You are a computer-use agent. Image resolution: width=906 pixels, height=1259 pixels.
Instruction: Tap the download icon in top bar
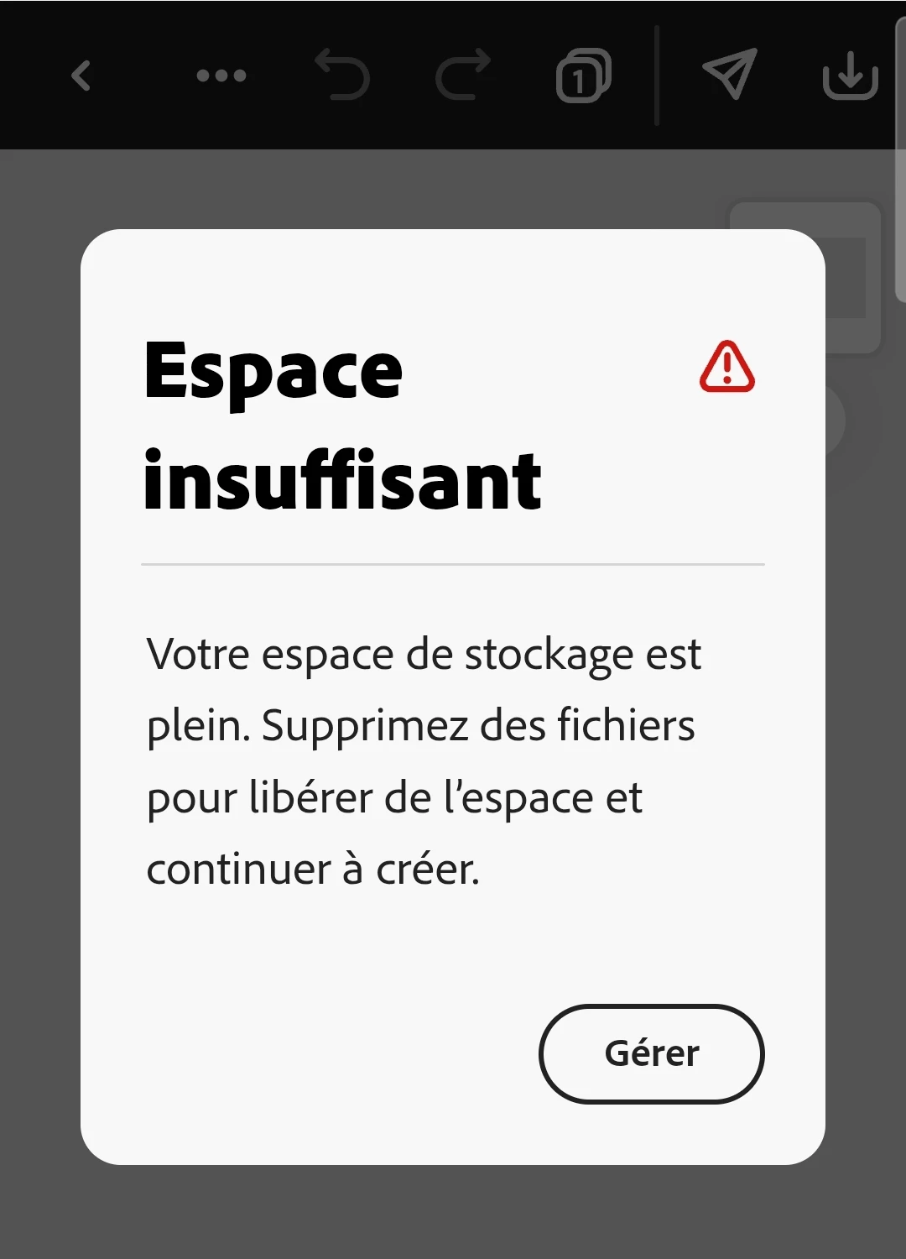click(850, 76)
